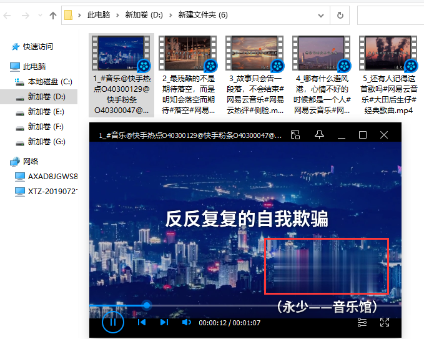Open 本地磁盘 (C:) in the sidebar
The width and height of the screenshot is (424, 339).
click(x=50, y=82)
